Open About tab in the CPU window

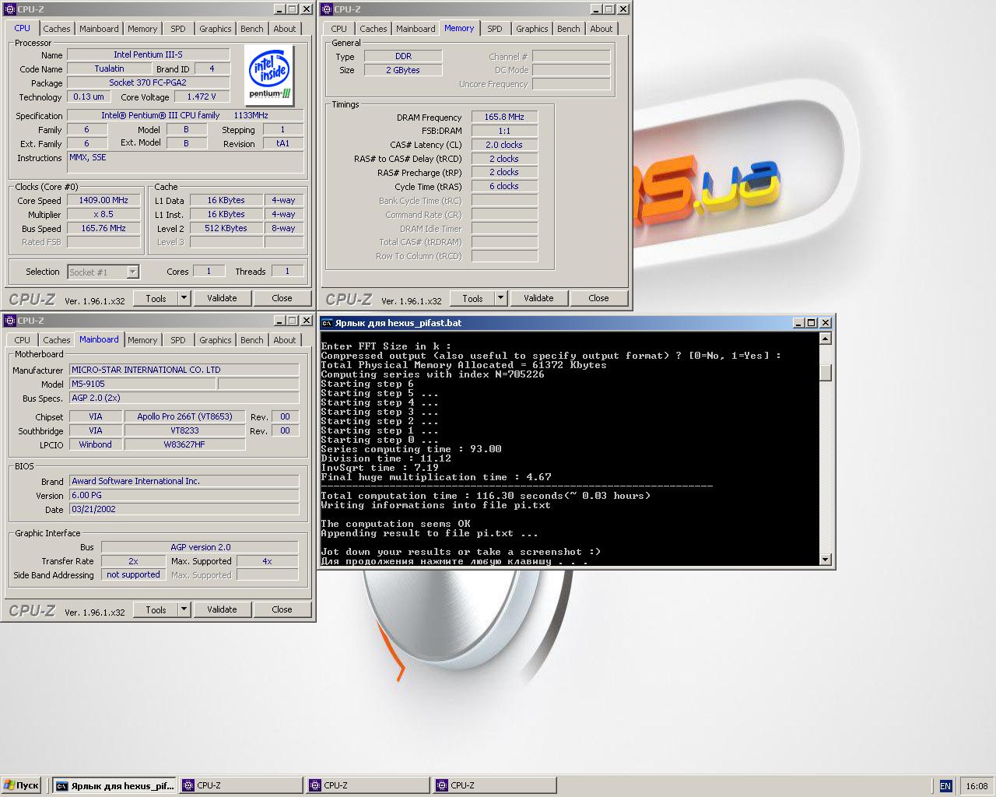point(285,29)
